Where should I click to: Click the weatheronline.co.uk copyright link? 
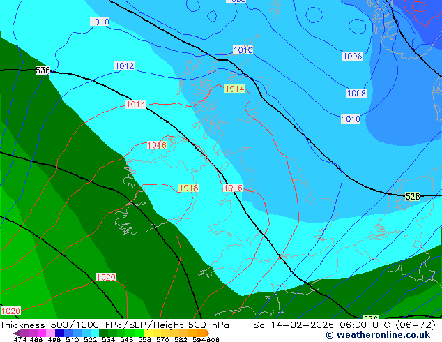click(x=378, y=335)
